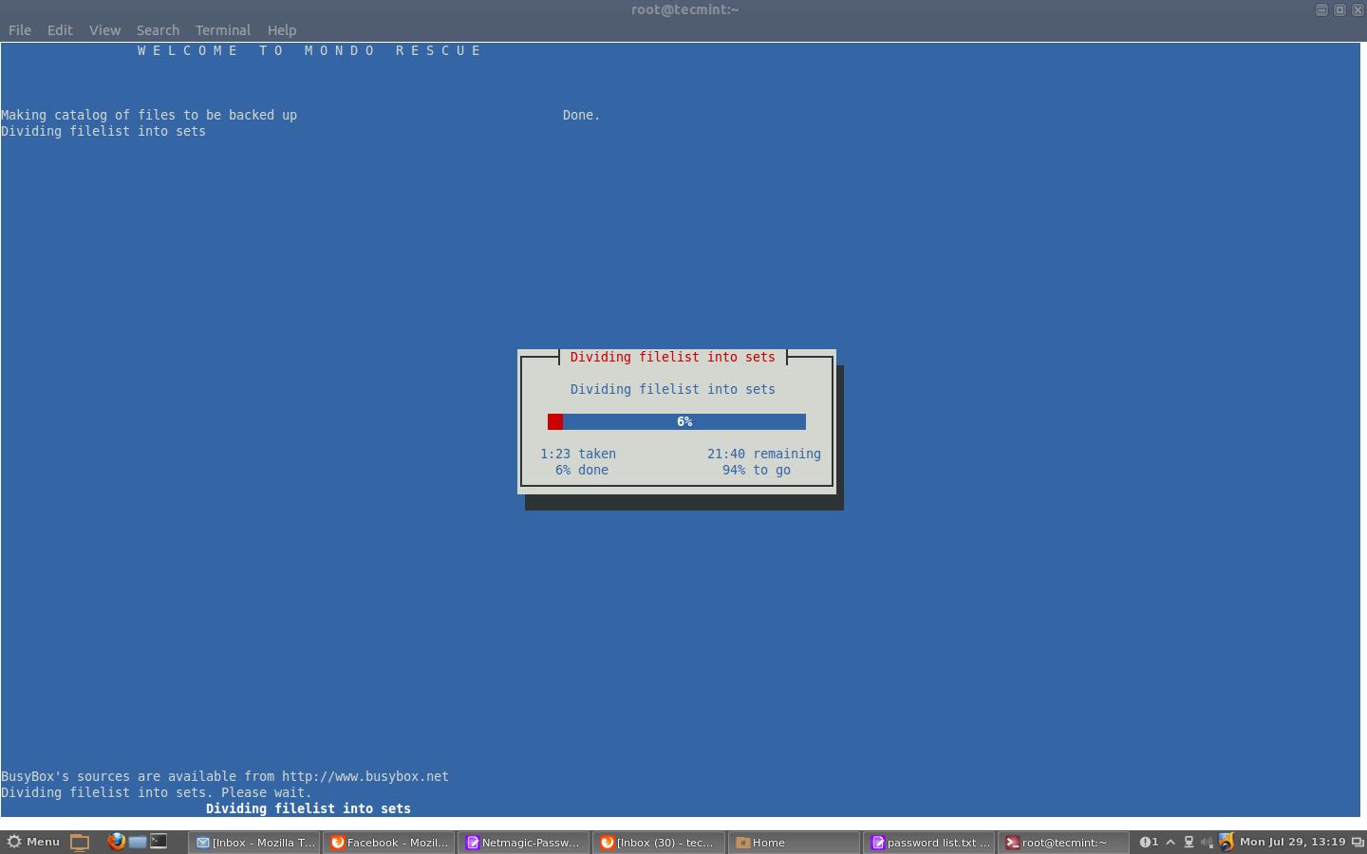The image size is (1367, 854).
Task: Click the window list icon beside the clock
Action: click(1358, 842)
